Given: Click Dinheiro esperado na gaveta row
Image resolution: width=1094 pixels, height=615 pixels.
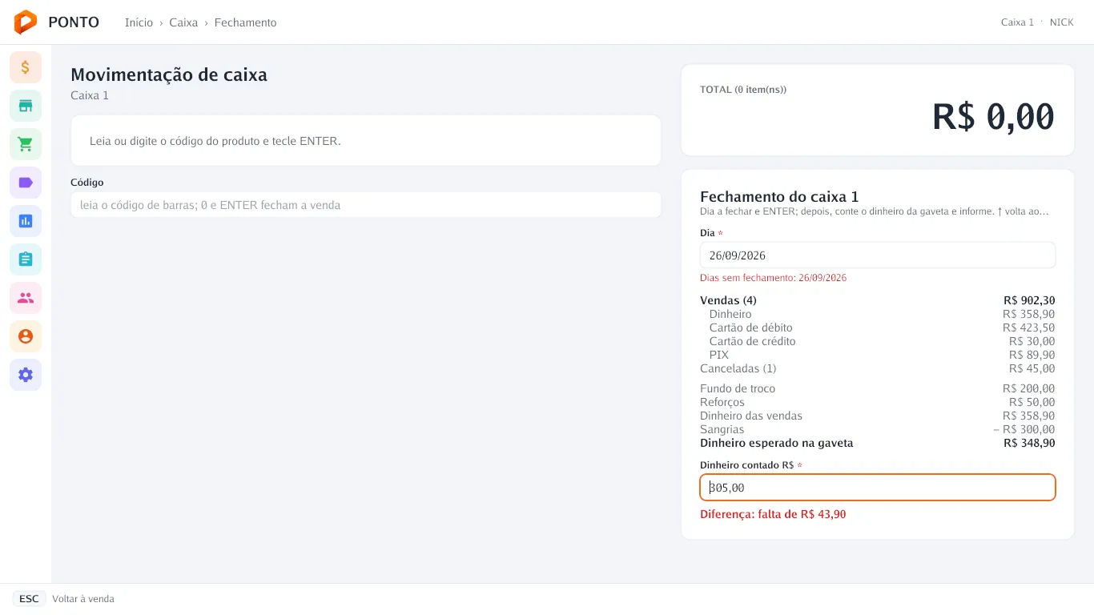Looking at the screenshot, I should pos(878,443).
